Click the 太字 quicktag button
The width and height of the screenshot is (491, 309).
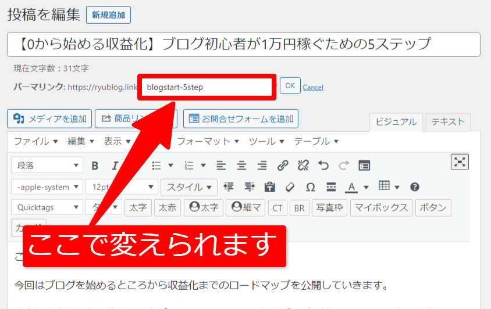(138, 208)
